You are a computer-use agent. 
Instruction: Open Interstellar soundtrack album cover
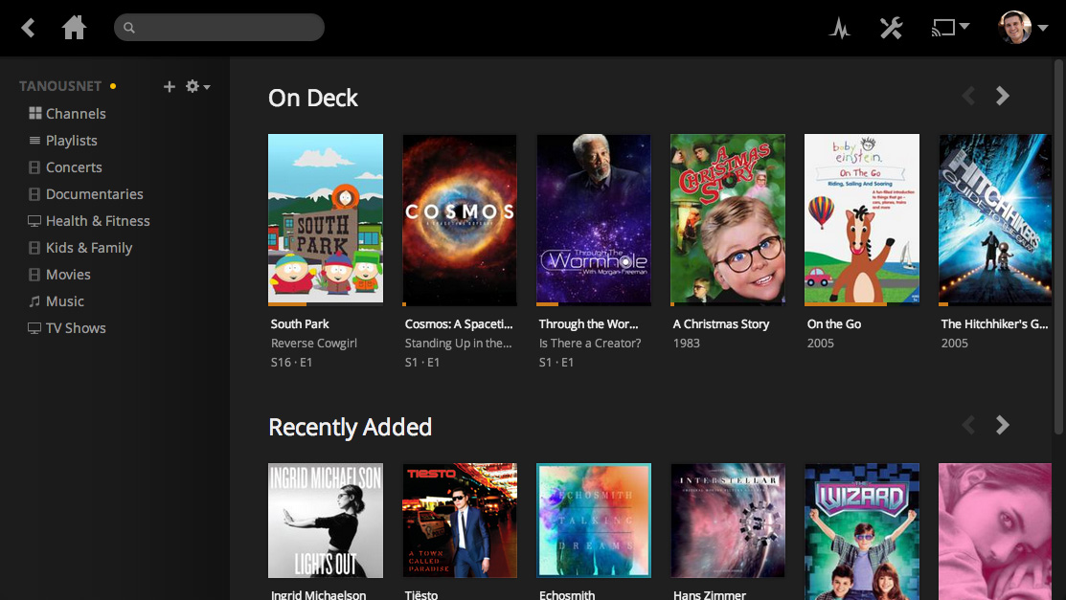(728, 521)
